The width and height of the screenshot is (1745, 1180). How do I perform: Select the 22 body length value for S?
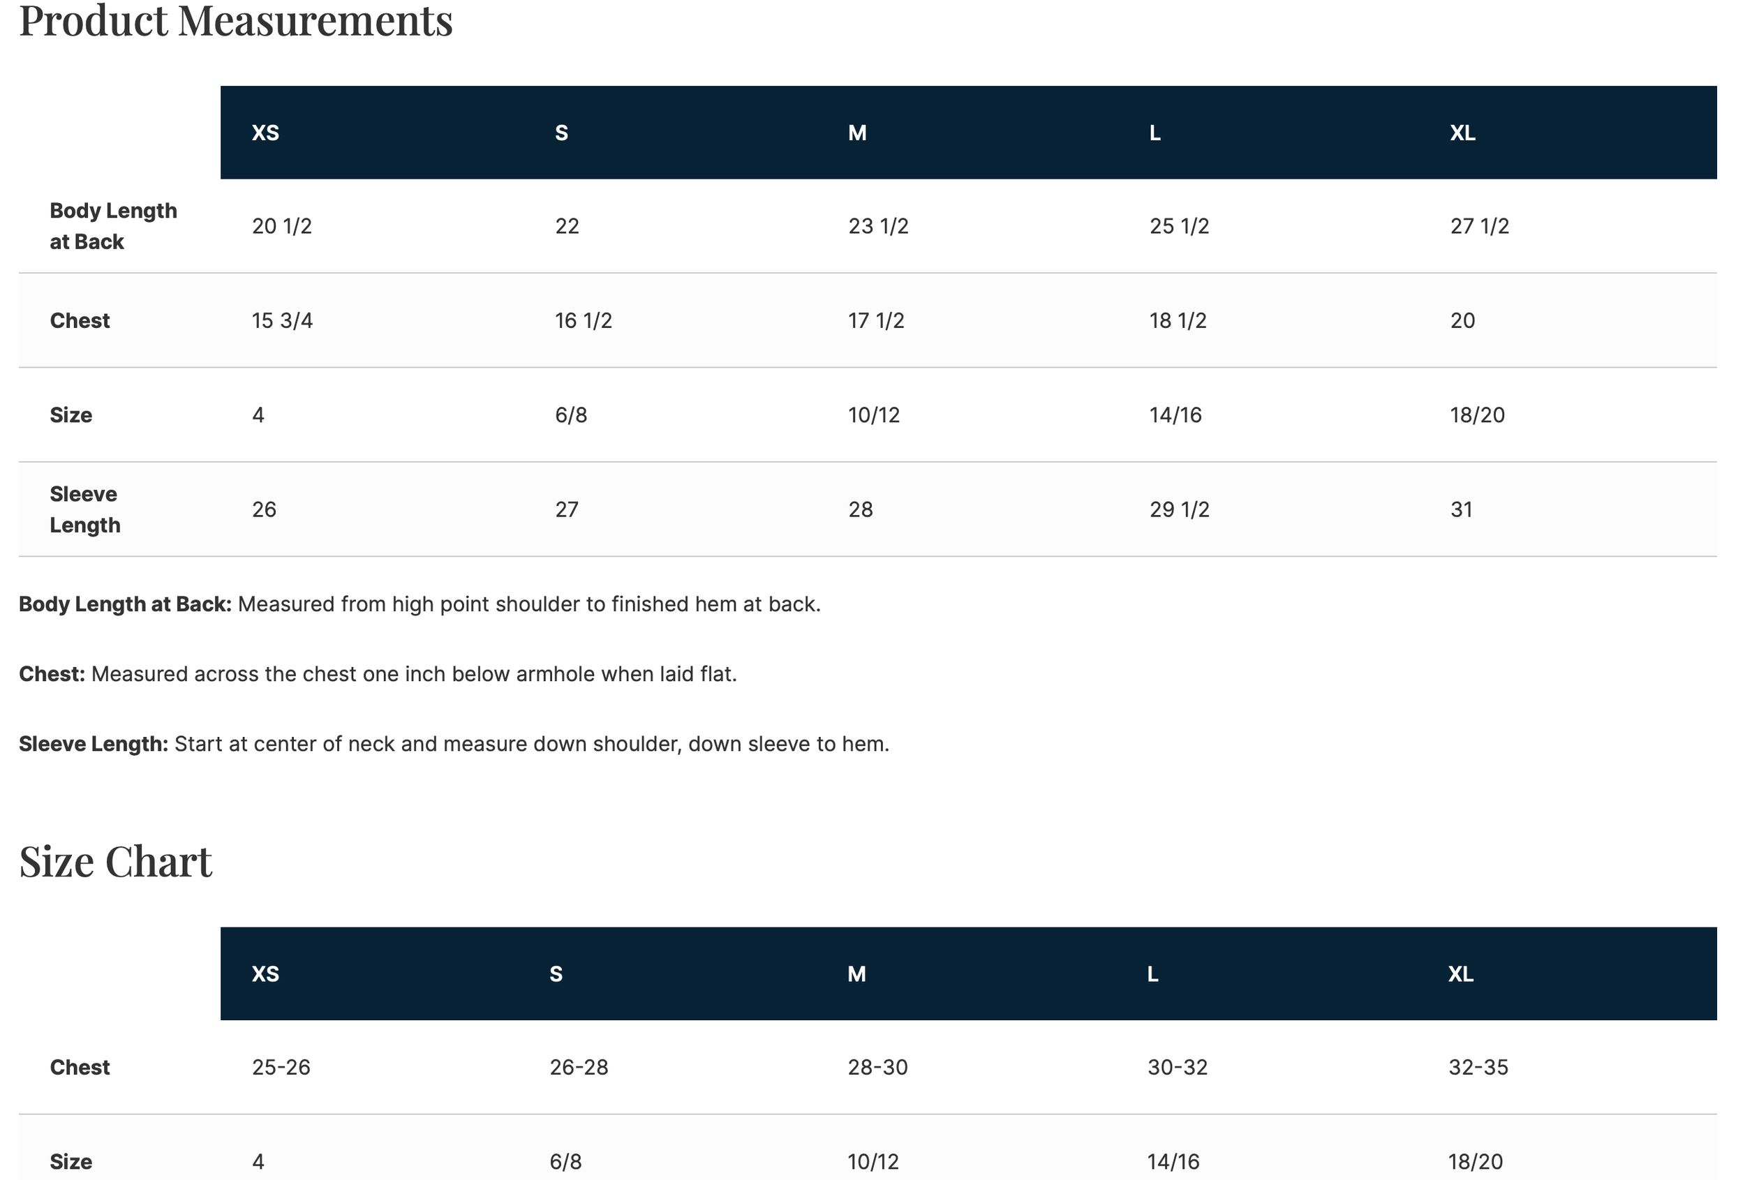coord(567,226)
